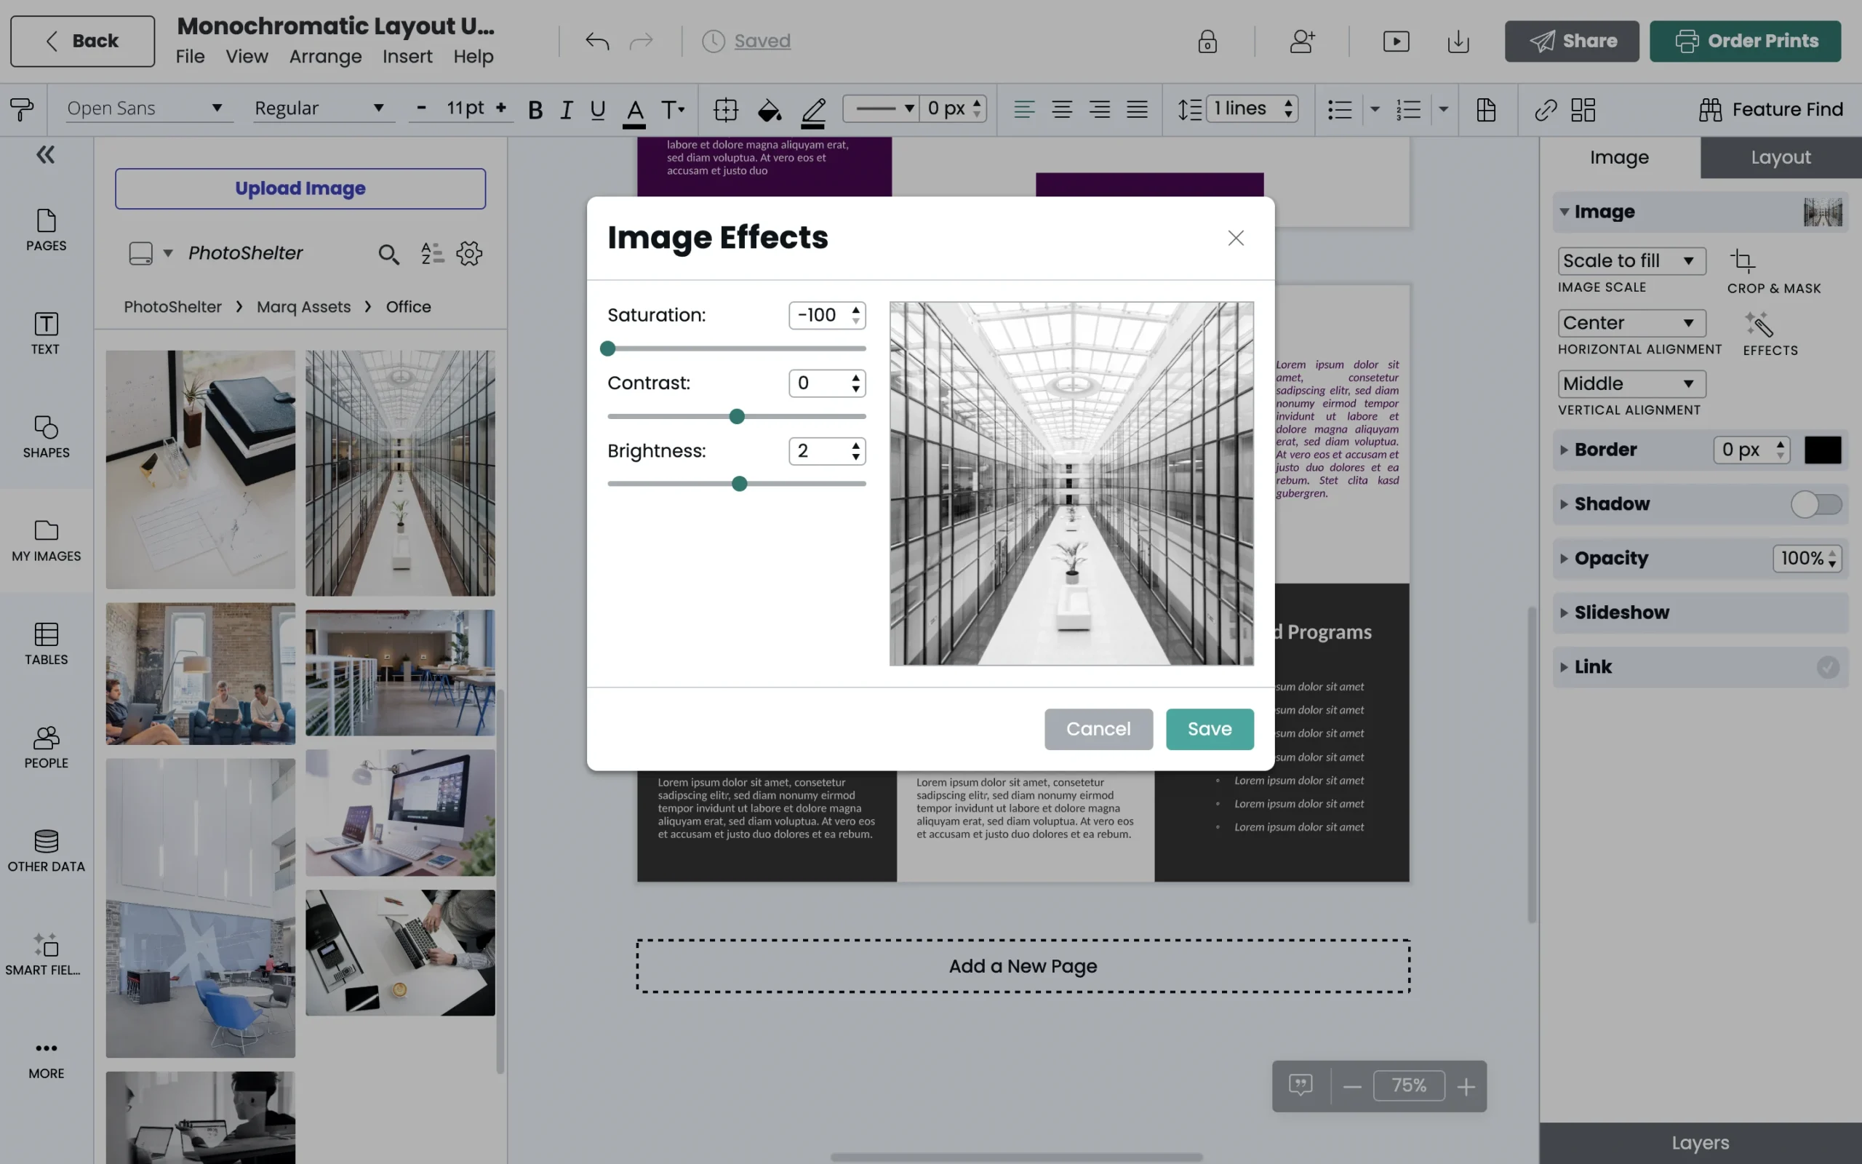Open the Tables panel
This screenshot has width=1862, height=1164.
pos(45,643)
